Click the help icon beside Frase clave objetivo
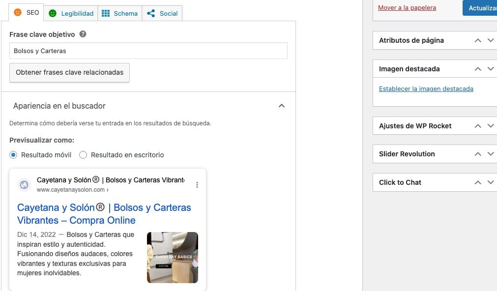Image resolution: width=497 pixels, height=291 pixels. click(83, 34)
